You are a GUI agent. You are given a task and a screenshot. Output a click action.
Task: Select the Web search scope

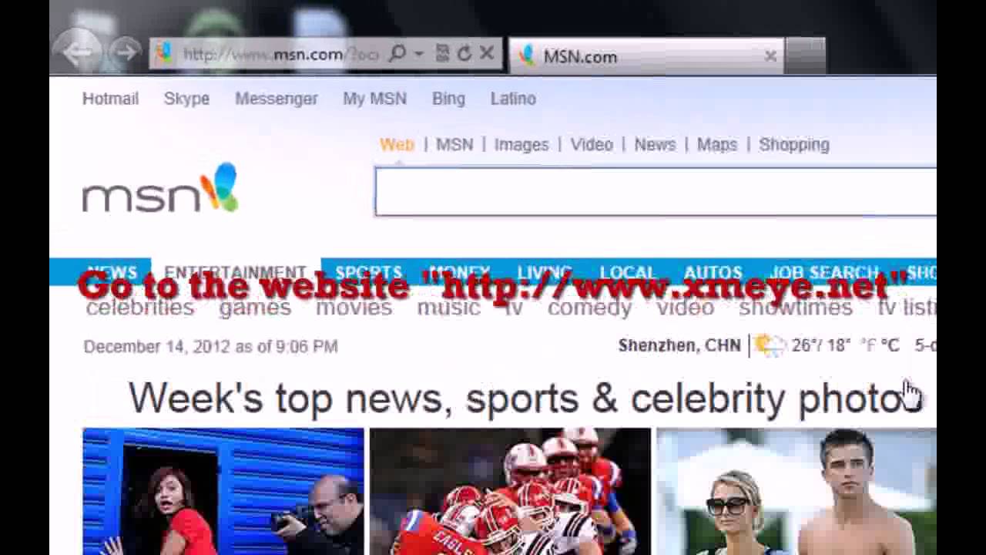(397, 145)
